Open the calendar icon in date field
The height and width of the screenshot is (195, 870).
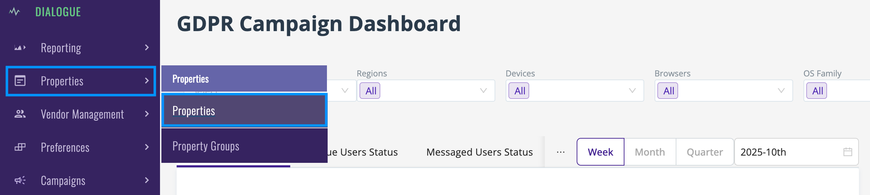848,152
